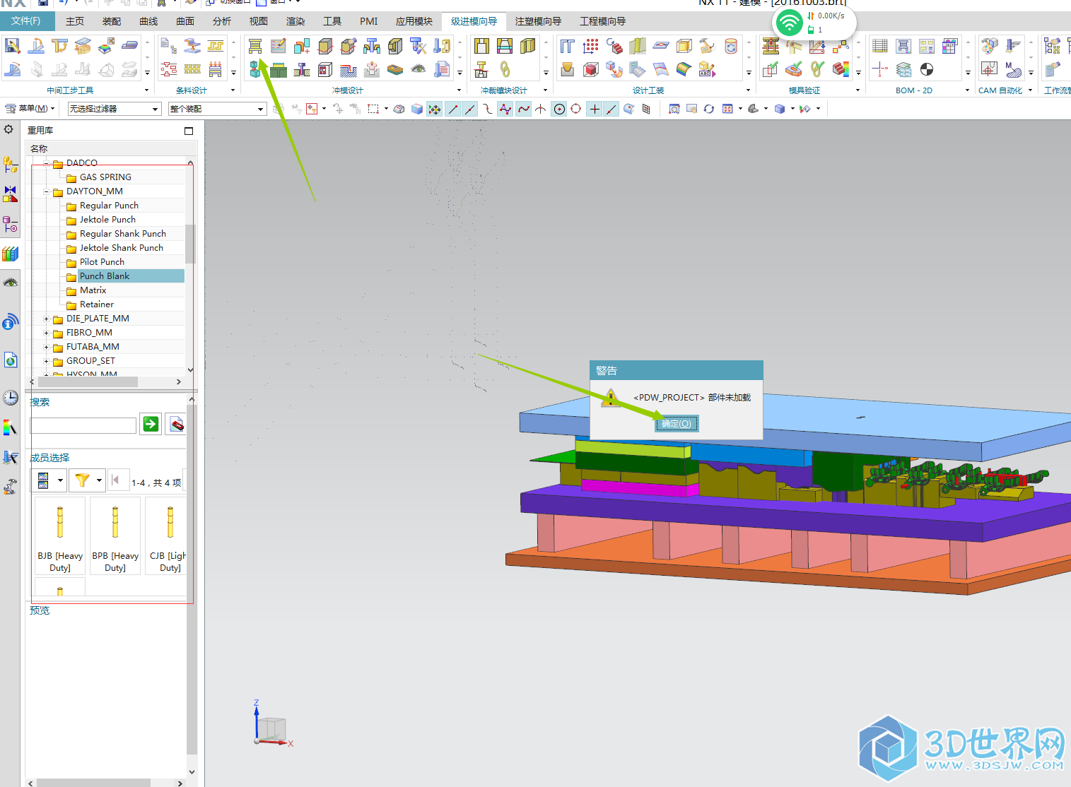The height and width of the screenshot is (787, 1071).
Task: Click the palette icon in CAM 自动化
Action: [x=989, y=47]
